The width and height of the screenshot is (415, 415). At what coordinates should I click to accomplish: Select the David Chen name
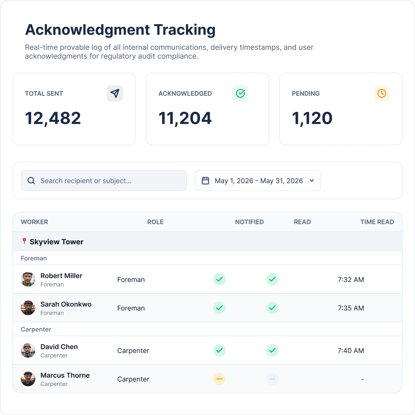59,347
